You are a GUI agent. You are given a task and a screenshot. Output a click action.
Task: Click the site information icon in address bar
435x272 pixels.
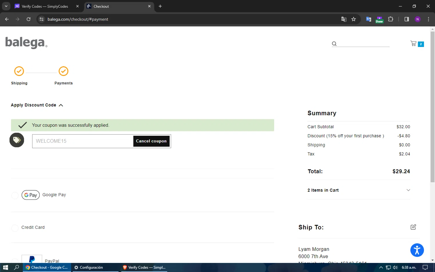[41, 19]
